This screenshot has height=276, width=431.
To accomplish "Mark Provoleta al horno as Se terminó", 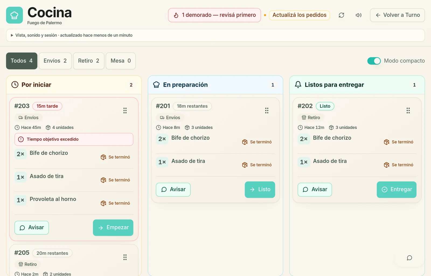I will [x=116, y=203].
